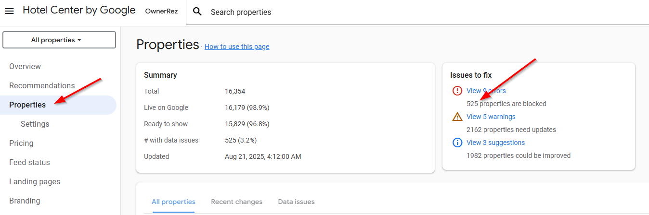
Task: Go to Recommendations in the sidebar
Action: click(x=42, y=85)
